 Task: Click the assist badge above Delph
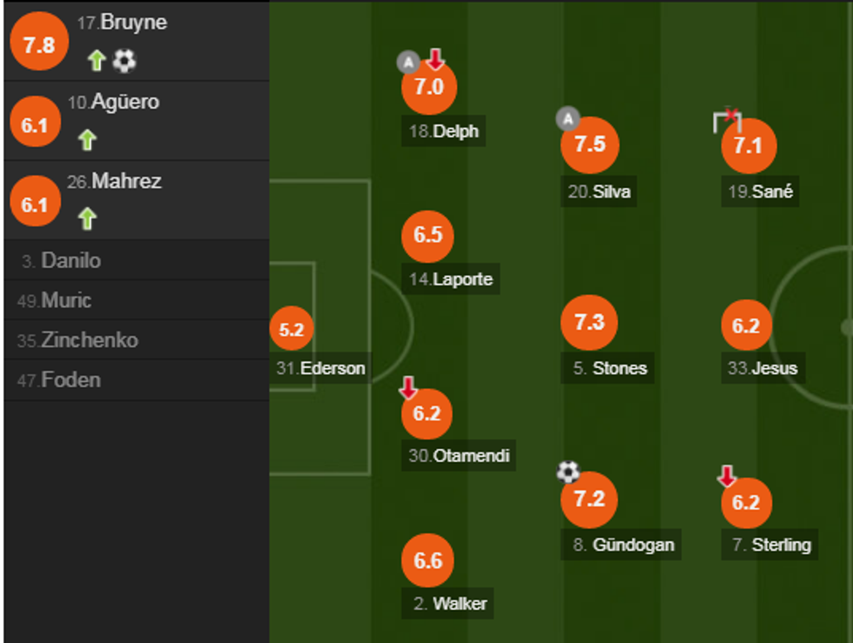pyautogui.click(x=407, y=61)
